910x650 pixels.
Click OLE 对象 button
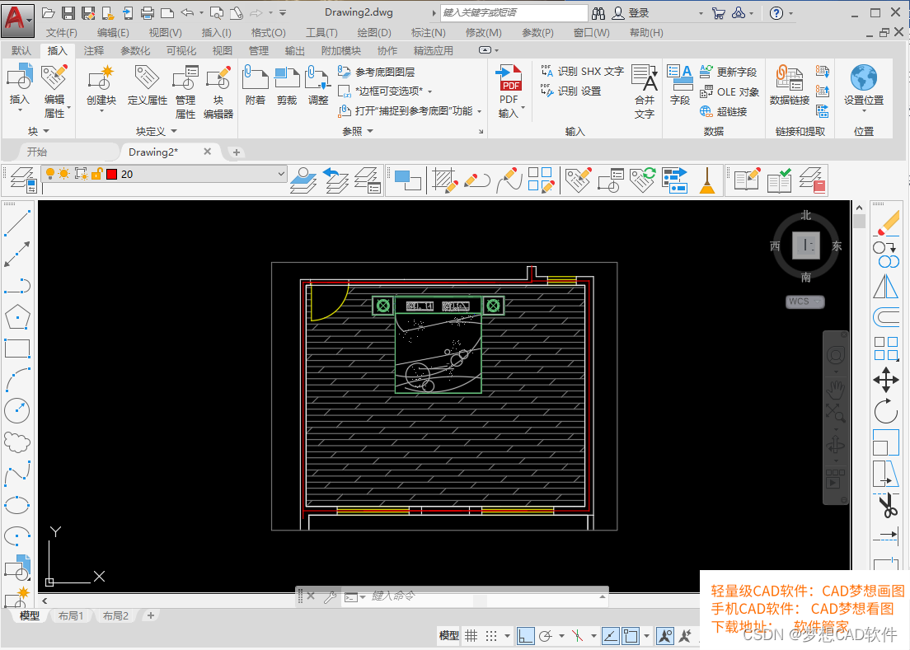tap(729, 91)
